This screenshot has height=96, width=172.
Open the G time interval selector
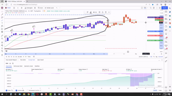click(18, 8)
